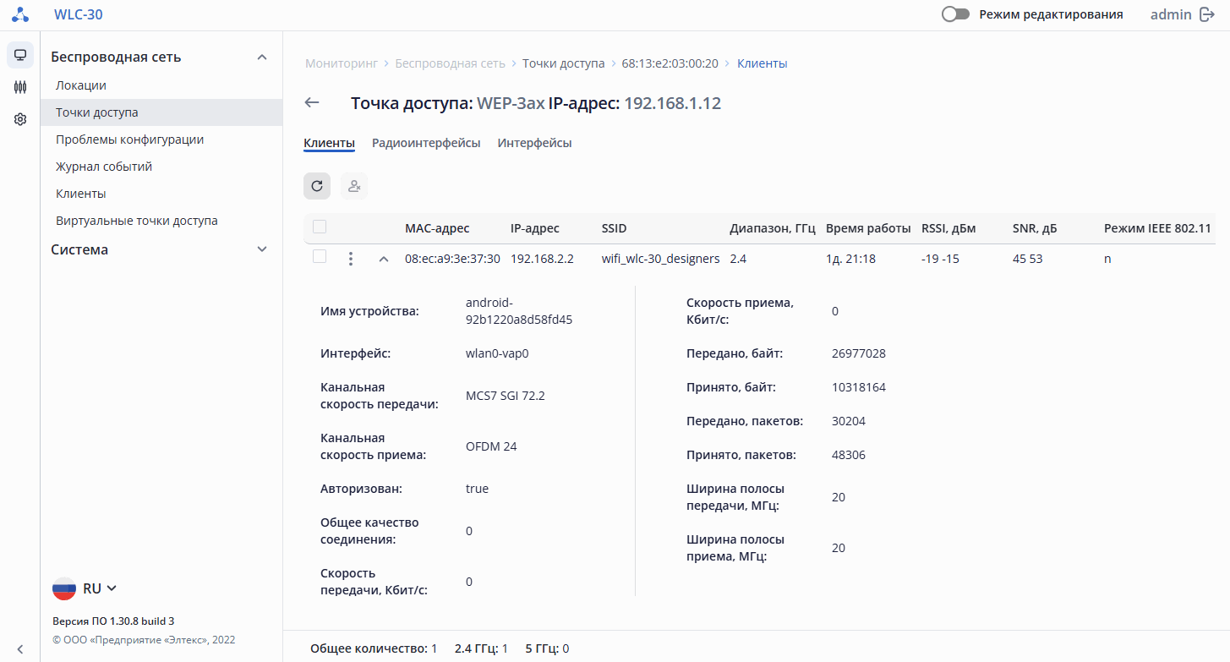1230x662 pixels.
Task: Click the Точки доступа breadcrumb link
Action: [x=563, y=63]
